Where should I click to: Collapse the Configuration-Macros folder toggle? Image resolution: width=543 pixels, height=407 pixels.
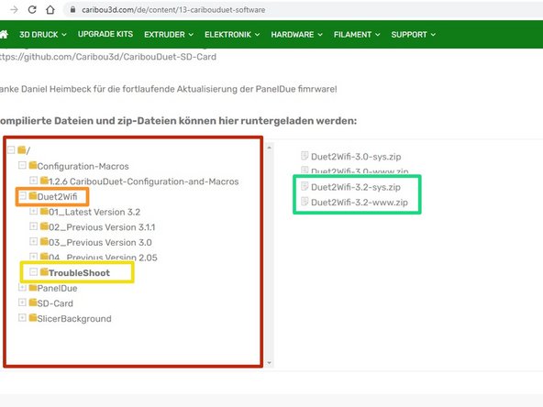[x=22, y=165]
